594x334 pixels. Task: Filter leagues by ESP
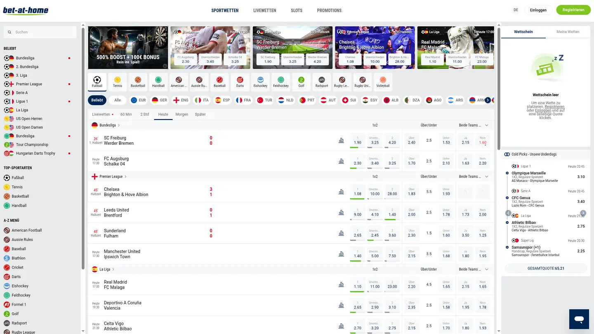tap(222, 100)
